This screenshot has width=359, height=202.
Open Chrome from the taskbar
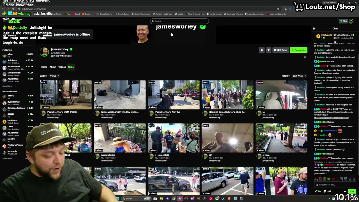[174, 199]
